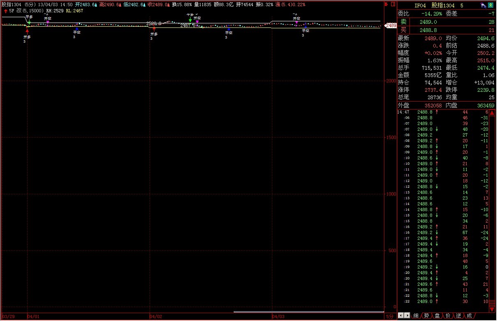Viewport: 497px width, 321px height.
Task: Click the 04/03 date label
Action: click(x=278, y=316)
